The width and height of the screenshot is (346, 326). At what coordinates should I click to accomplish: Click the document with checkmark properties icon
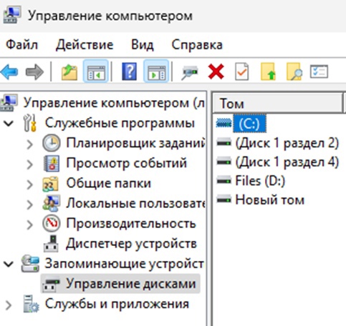coord(242,71)
